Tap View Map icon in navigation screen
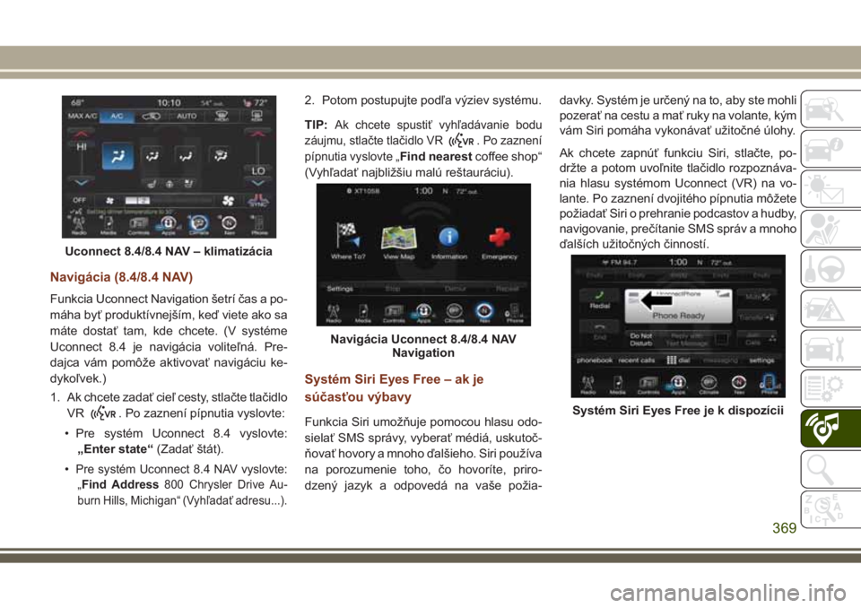The image size is (861, 608). click(398, 241)
